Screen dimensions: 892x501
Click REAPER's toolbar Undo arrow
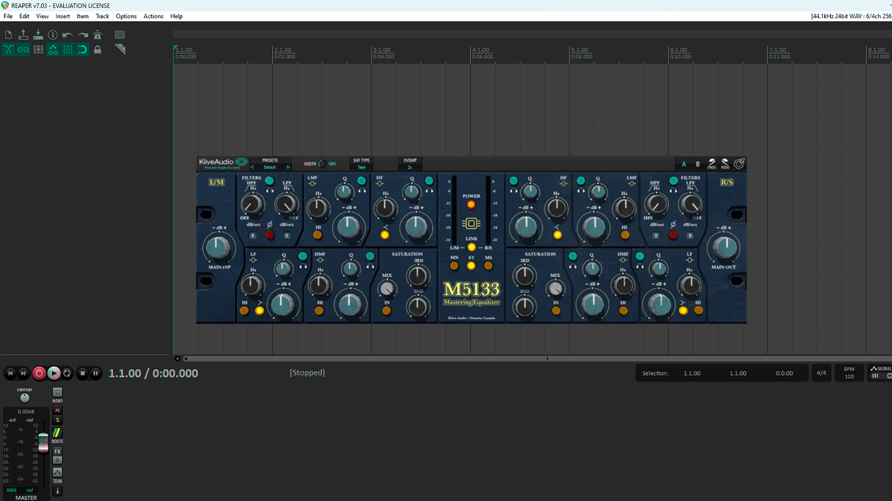[67, 35]
